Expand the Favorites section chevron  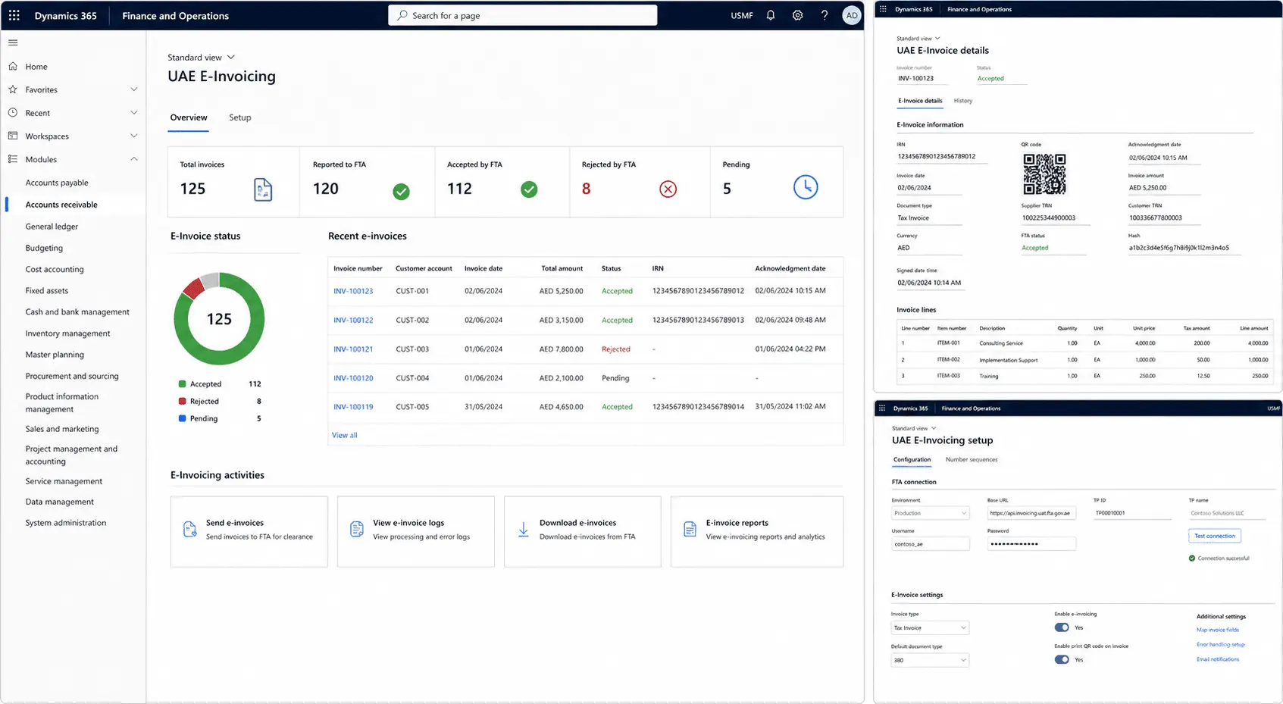pyautogui.click(x=133, y=89)
